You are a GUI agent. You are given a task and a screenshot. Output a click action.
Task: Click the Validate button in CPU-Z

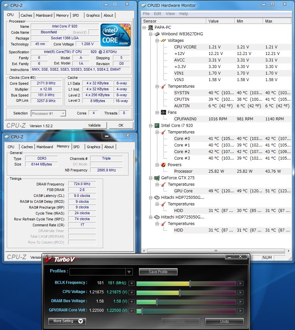coord(95,126)
